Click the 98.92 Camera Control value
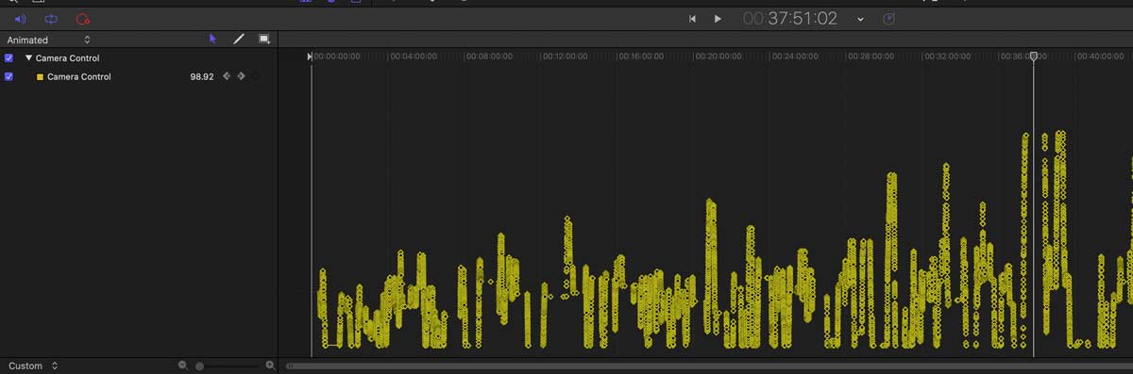Viewport: 1133px width, 374px height. pos(202,77)
